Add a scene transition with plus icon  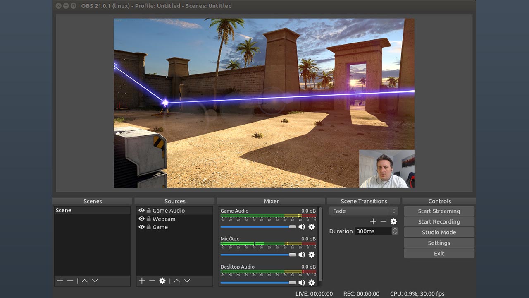(373, 221)
